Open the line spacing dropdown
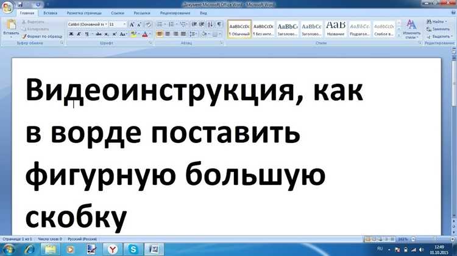This screenshot has height=256, width=457. 193,34
